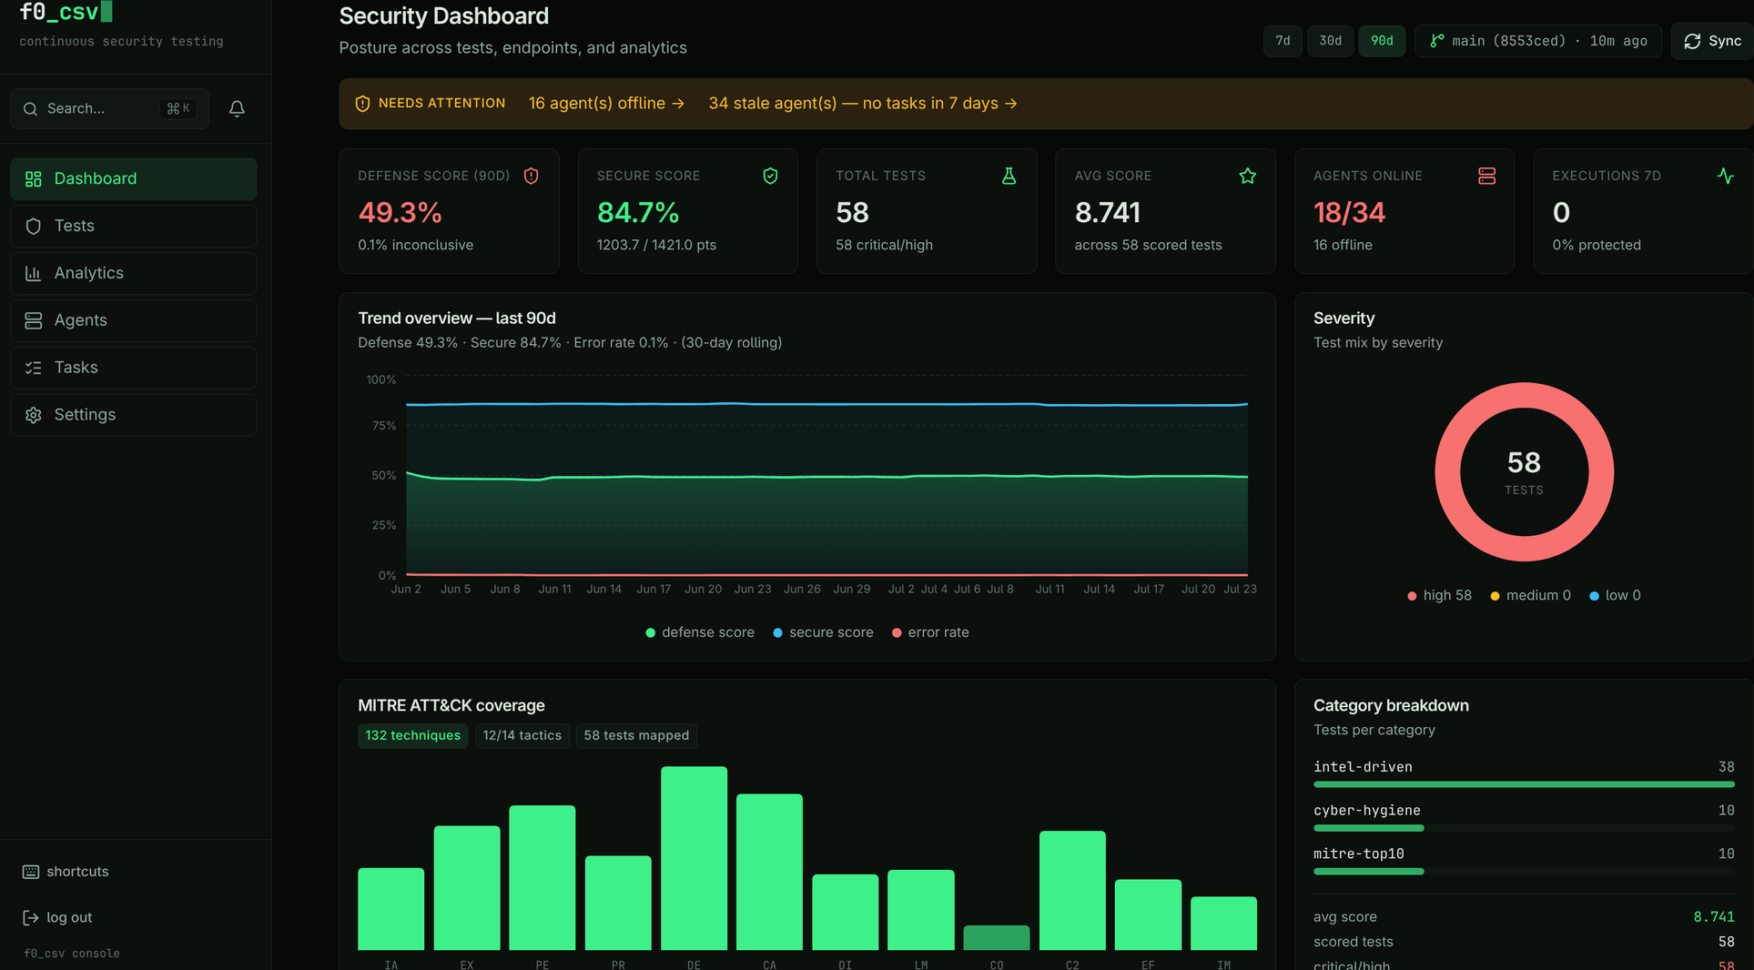Click the Tasks checklist icon in sidebar
Viewport: 1754px width, 970px height.
tap(34, 368)
